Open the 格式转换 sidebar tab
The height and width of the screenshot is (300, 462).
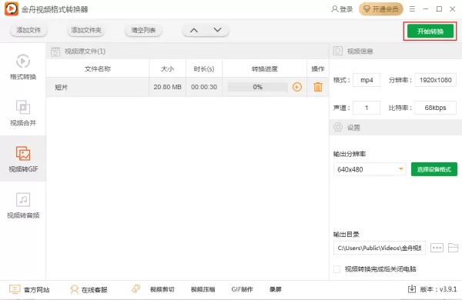23,66
